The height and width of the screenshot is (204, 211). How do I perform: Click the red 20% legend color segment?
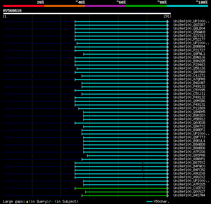point(24,6)
